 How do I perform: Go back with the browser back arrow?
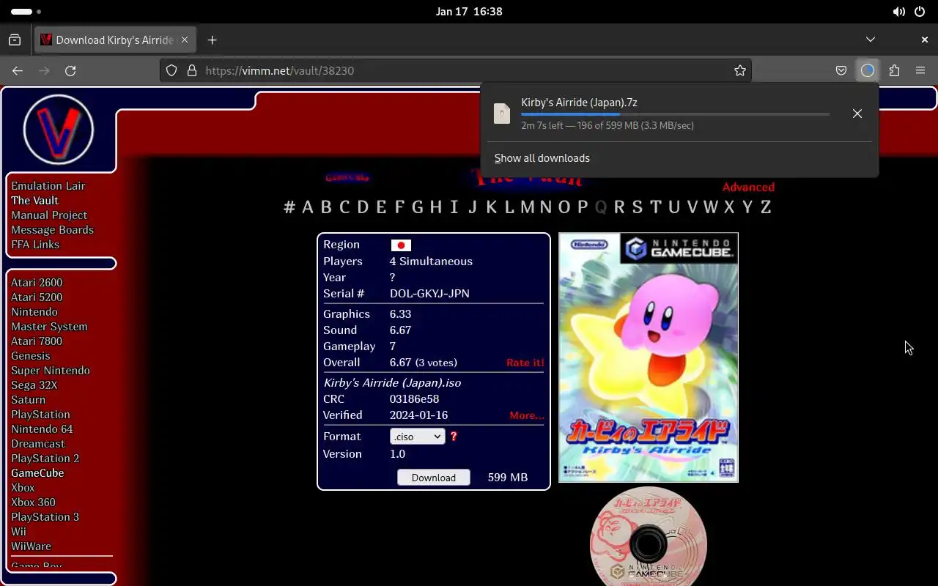click(x=18, y=70)
